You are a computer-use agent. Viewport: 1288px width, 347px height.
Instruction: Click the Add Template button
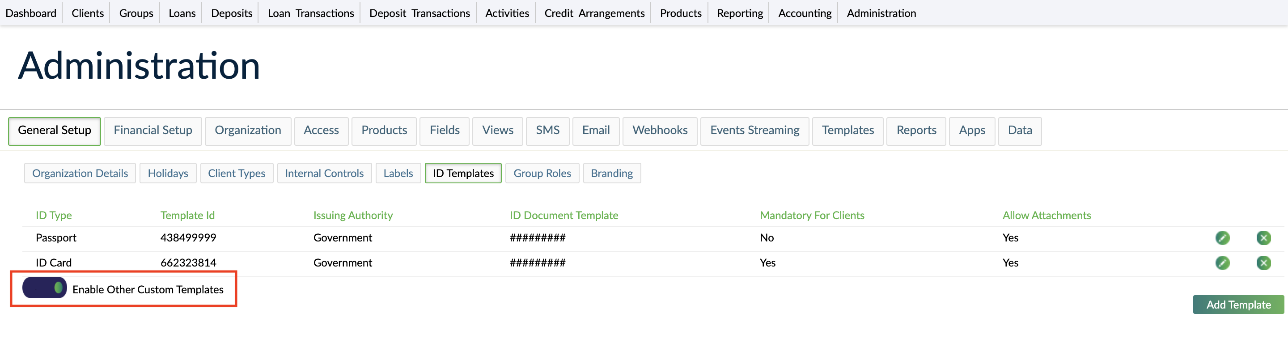point(1238,305)
